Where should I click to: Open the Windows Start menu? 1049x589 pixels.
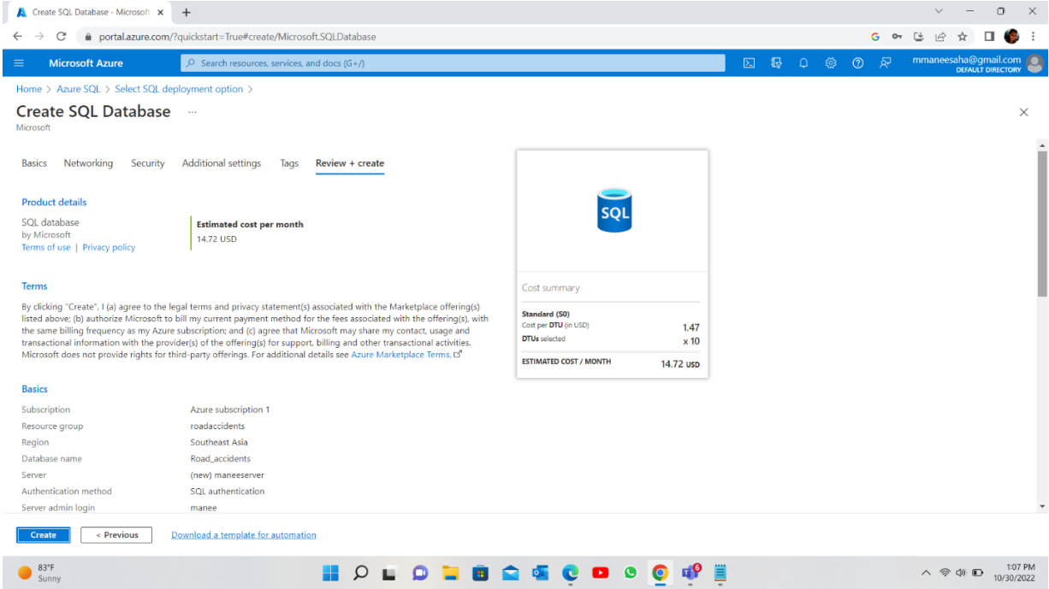pyautogui.click(x=331, y=573)
